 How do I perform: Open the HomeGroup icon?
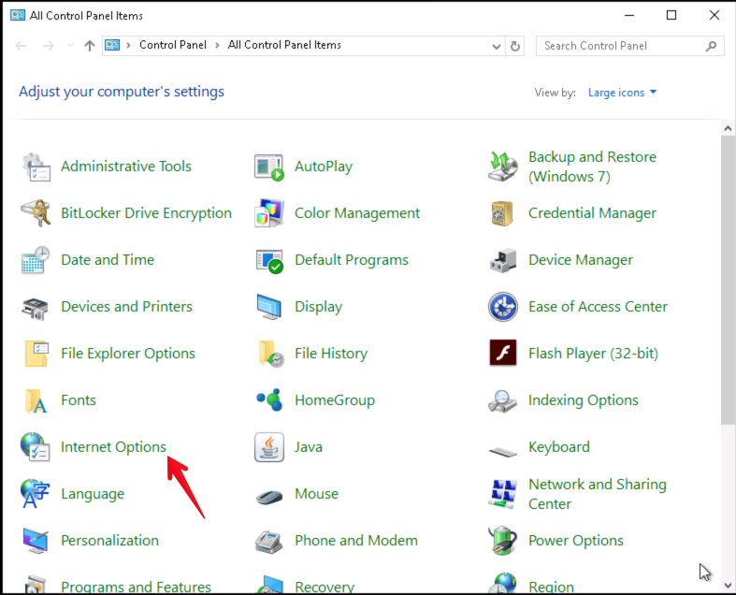point(269,400)
